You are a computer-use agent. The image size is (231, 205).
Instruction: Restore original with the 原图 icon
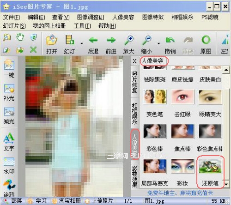[206, 40]
